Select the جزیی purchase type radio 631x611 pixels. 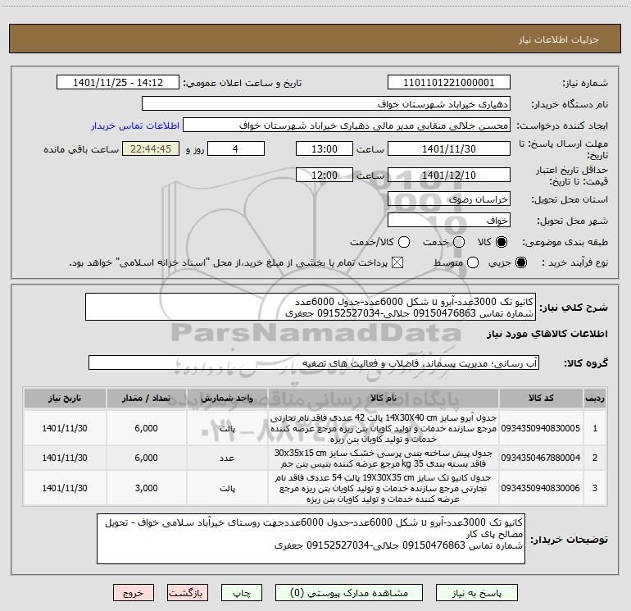pyautogui.click(x=521, y=262)
